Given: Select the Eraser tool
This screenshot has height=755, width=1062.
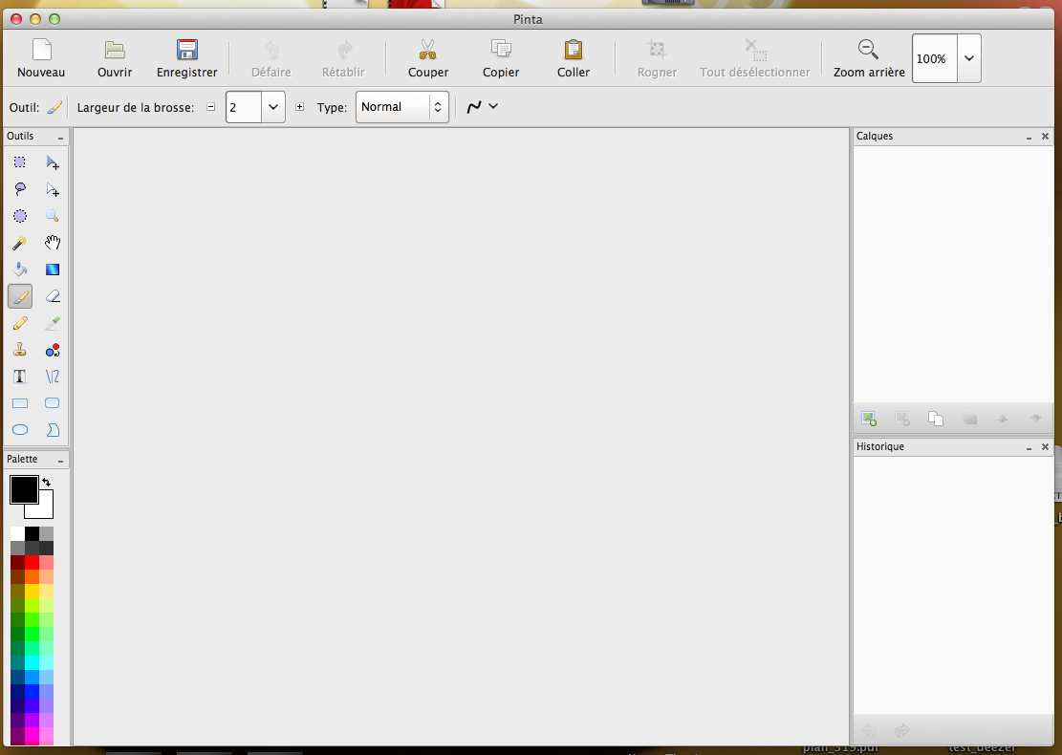Looking at the screenshot, I should (53, 296).
